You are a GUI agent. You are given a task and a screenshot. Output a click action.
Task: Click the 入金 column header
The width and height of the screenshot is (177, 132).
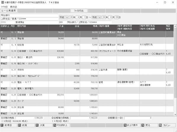(x=57, y=28)
